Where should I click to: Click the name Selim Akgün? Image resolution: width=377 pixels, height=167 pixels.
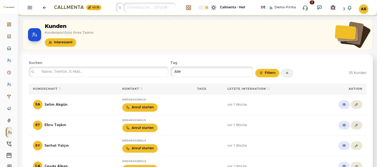click(56, 105)
